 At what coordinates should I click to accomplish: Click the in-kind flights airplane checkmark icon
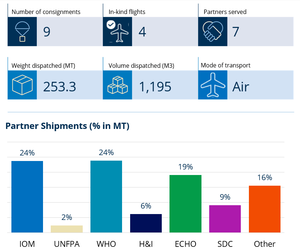pyautogui.click(x=118, y=31)
